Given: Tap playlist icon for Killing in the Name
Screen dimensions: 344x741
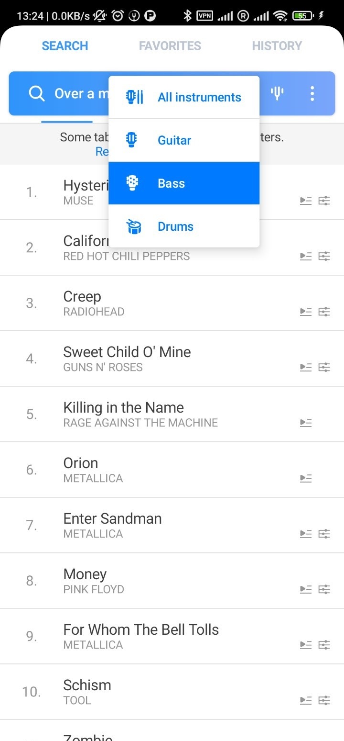Looking at the screenshot, I should point(306,423).
